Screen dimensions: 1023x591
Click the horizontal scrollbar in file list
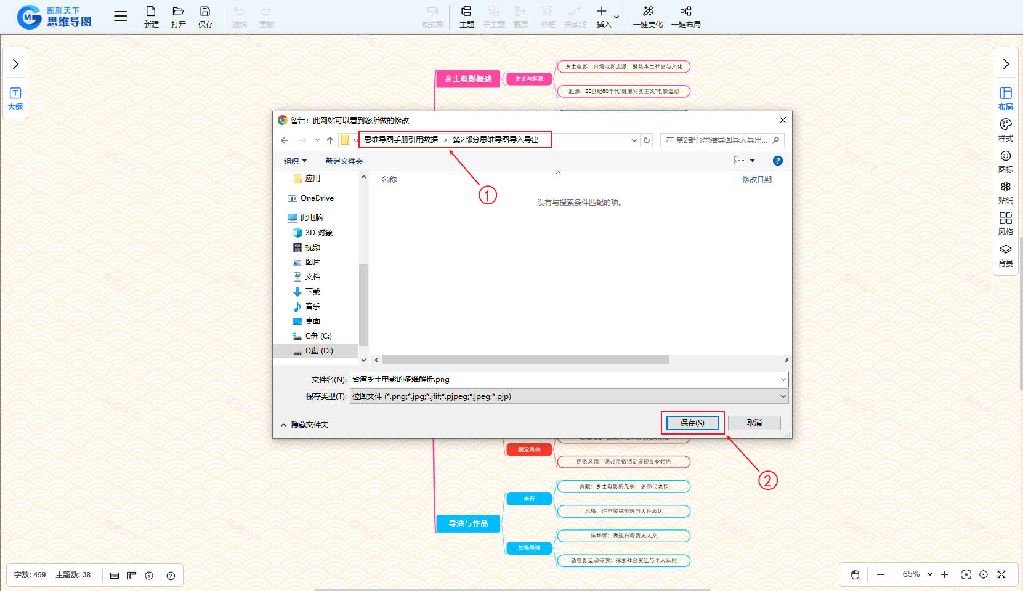[525, 360]
